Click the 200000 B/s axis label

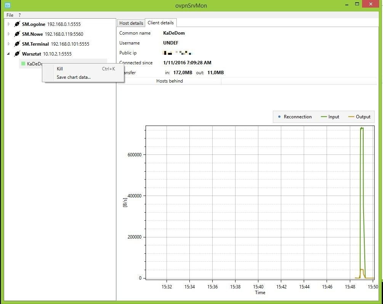[135, 237]
